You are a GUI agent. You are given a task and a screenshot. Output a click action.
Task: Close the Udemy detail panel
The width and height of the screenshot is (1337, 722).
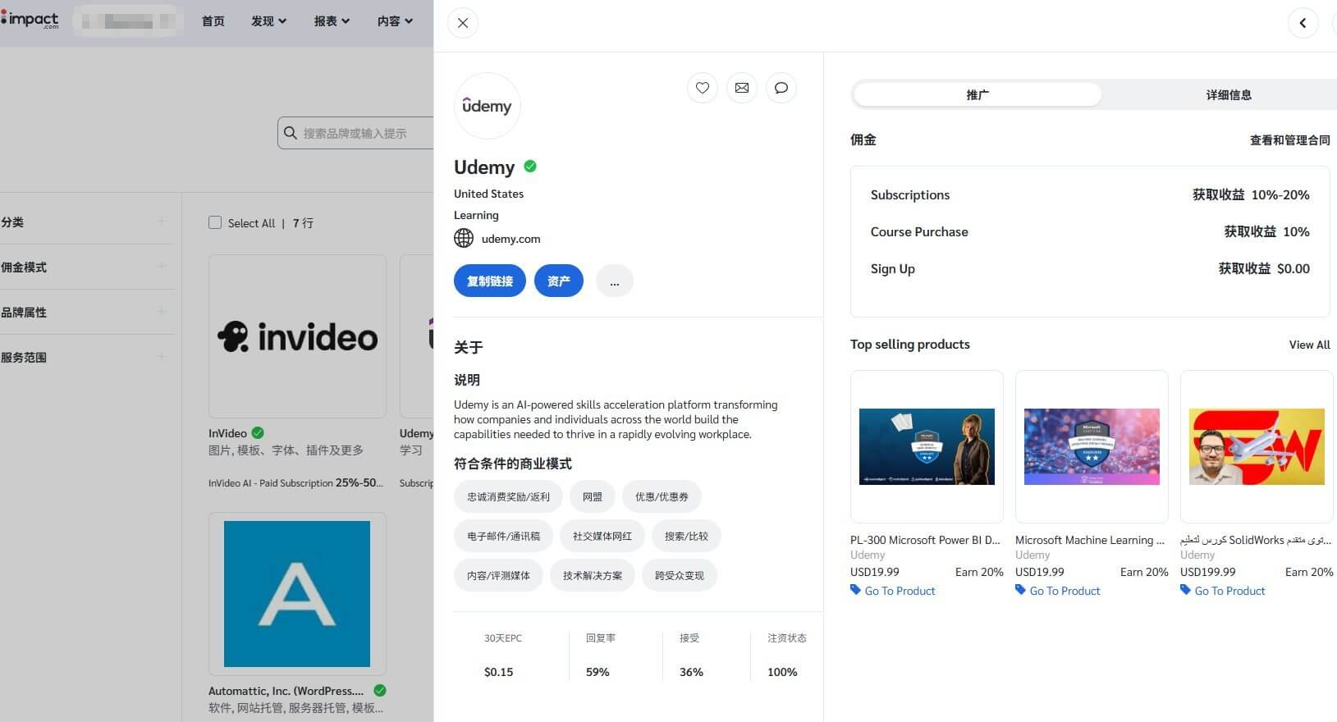point(463,23)
